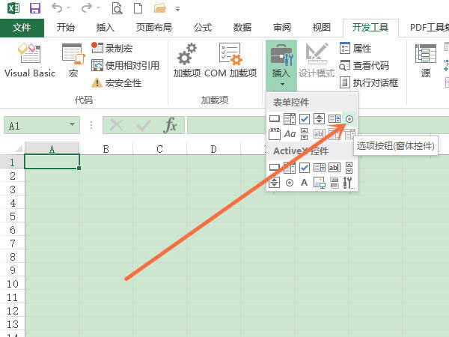Click the Save icon in quick access toolbar
449x337 pixels.
tap(35, 8)
